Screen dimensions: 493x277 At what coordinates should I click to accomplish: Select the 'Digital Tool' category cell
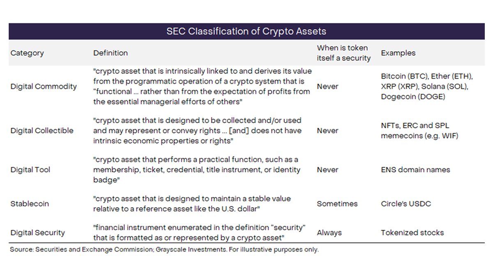(30, 169)
